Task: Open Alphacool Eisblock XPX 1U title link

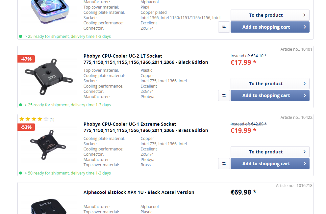Action: click(138, 192)
